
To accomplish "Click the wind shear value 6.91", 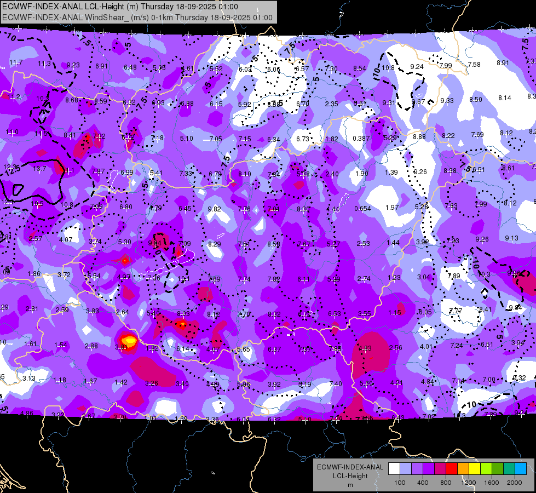I will 101,66.
